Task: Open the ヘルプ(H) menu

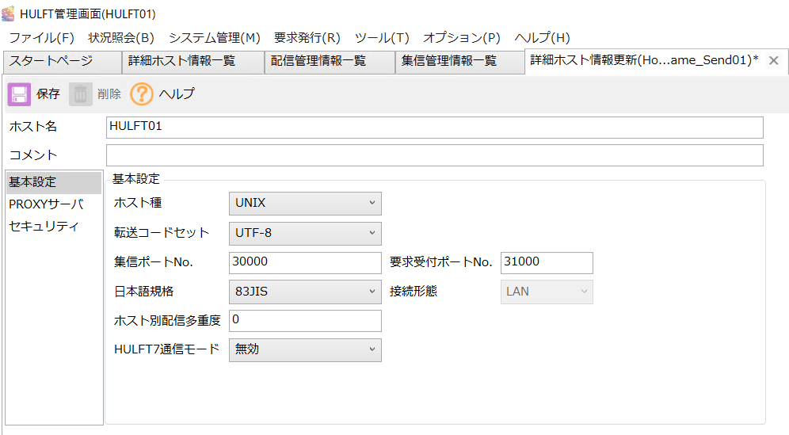Action: (542, 38)
